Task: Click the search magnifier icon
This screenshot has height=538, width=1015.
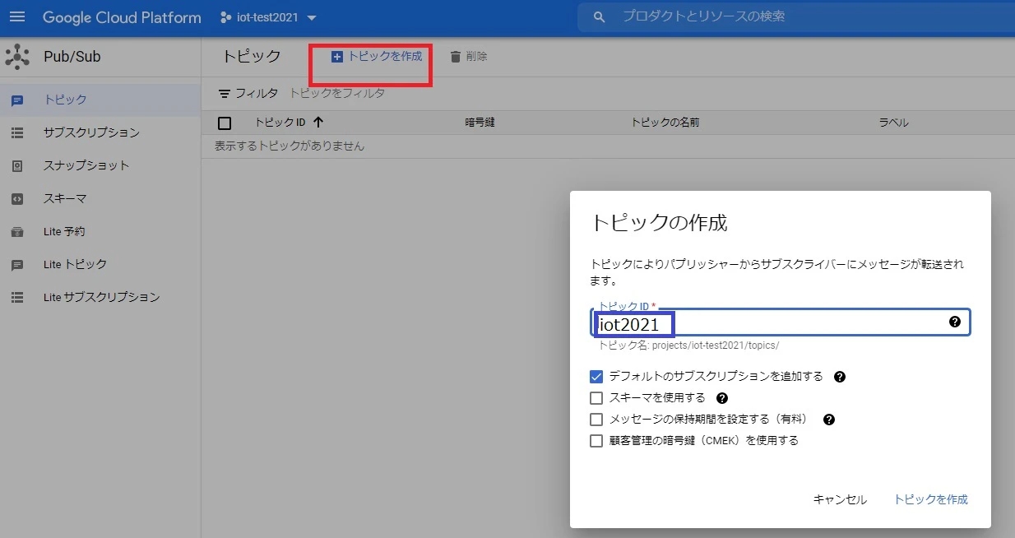Action: tap(600, 17)
